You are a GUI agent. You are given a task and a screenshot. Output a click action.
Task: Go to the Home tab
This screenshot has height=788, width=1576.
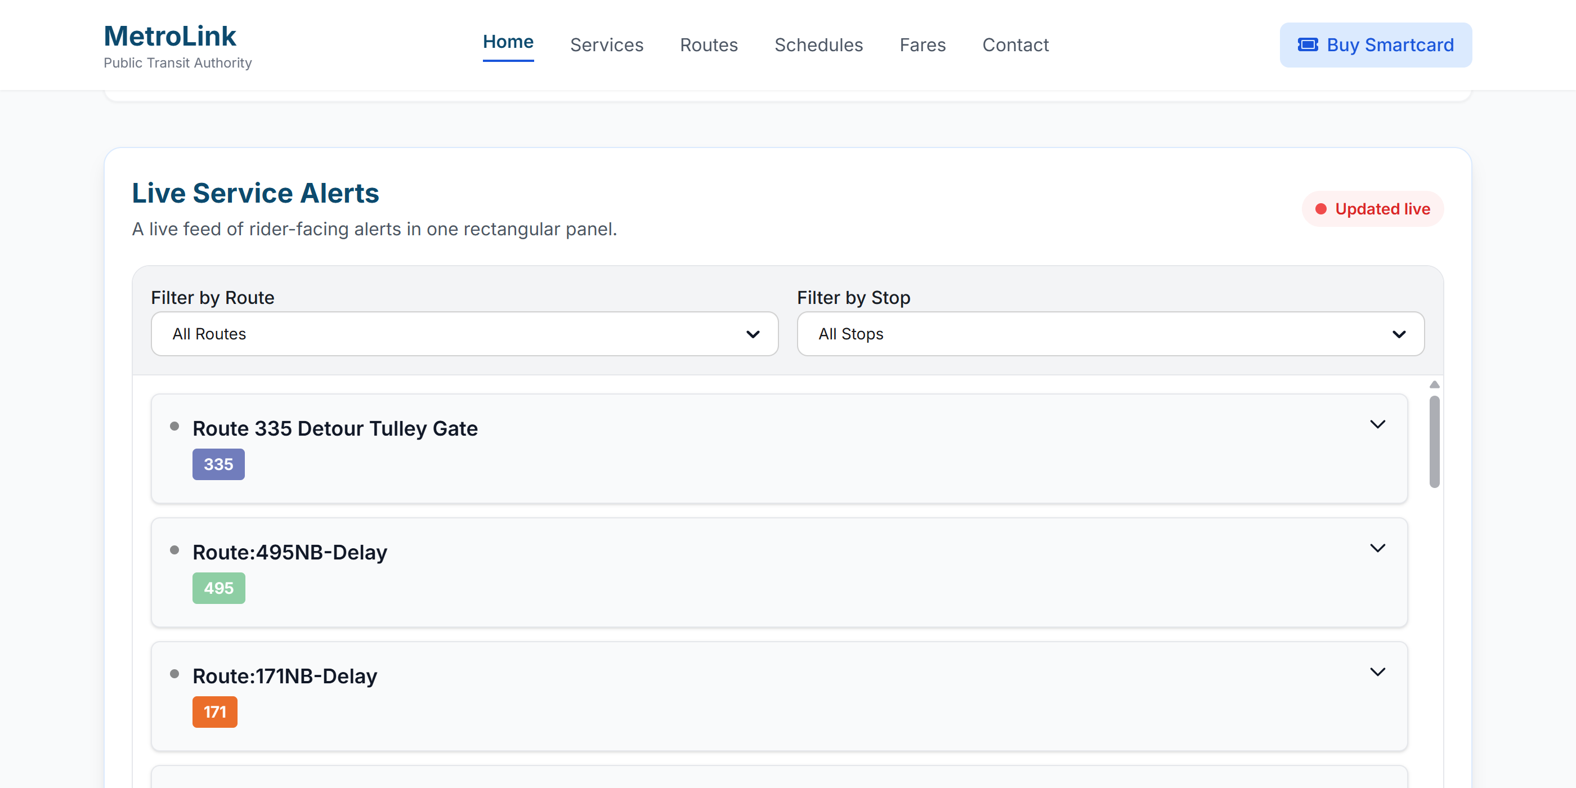(x=508, y=42)
